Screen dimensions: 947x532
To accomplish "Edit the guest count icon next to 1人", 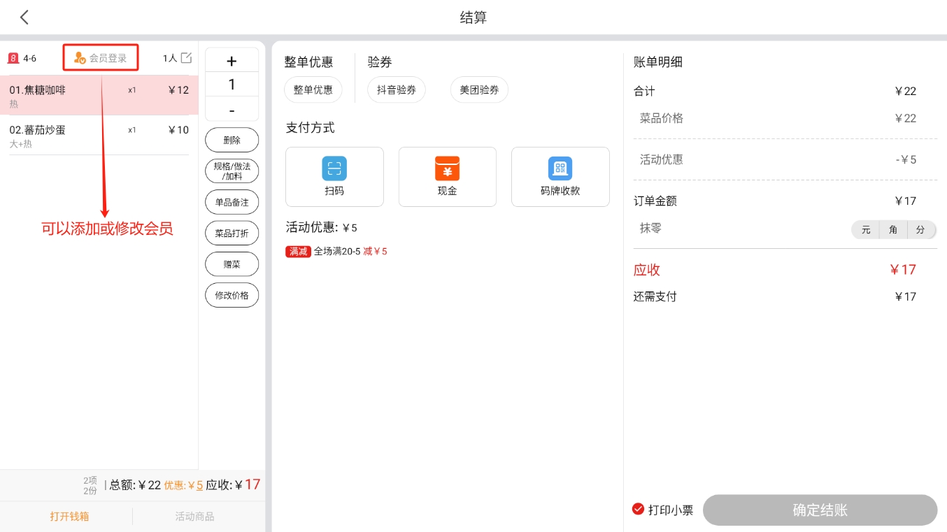I will [x=186, y=58].
